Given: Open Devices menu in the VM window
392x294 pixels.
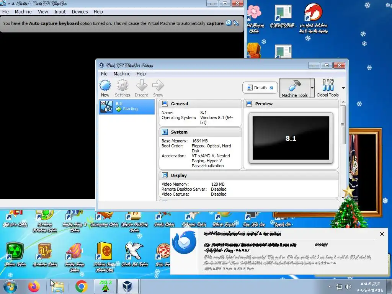Looking at the screenshot, I should coord(80,12).
